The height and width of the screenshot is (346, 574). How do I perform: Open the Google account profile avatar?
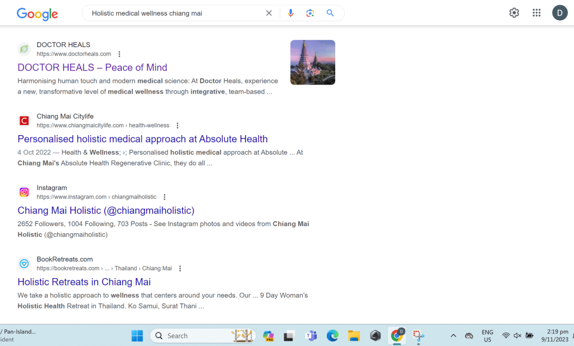coord(559,13)
